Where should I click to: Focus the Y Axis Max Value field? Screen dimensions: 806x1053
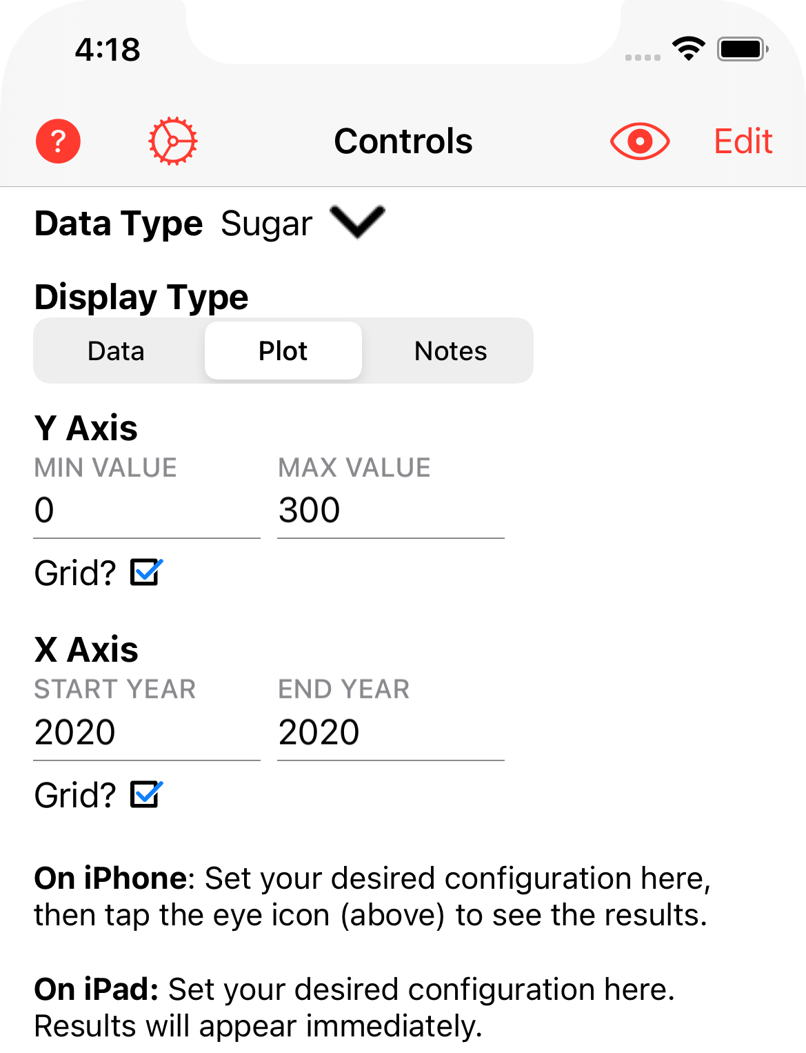click(391, 511)
